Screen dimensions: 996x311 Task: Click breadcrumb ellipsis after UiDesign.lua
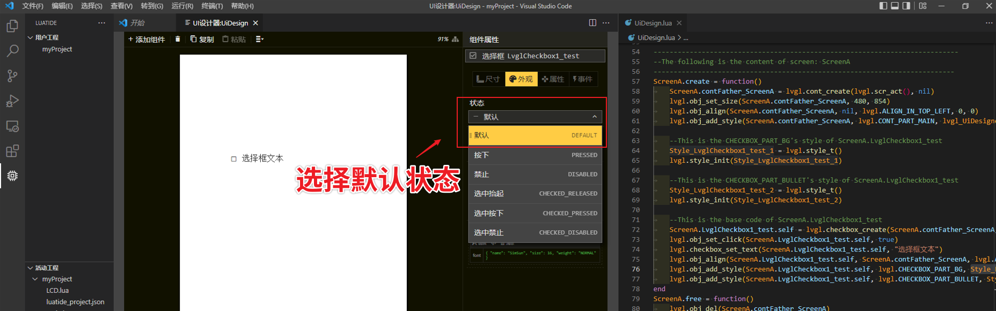(x=686, y=37)
